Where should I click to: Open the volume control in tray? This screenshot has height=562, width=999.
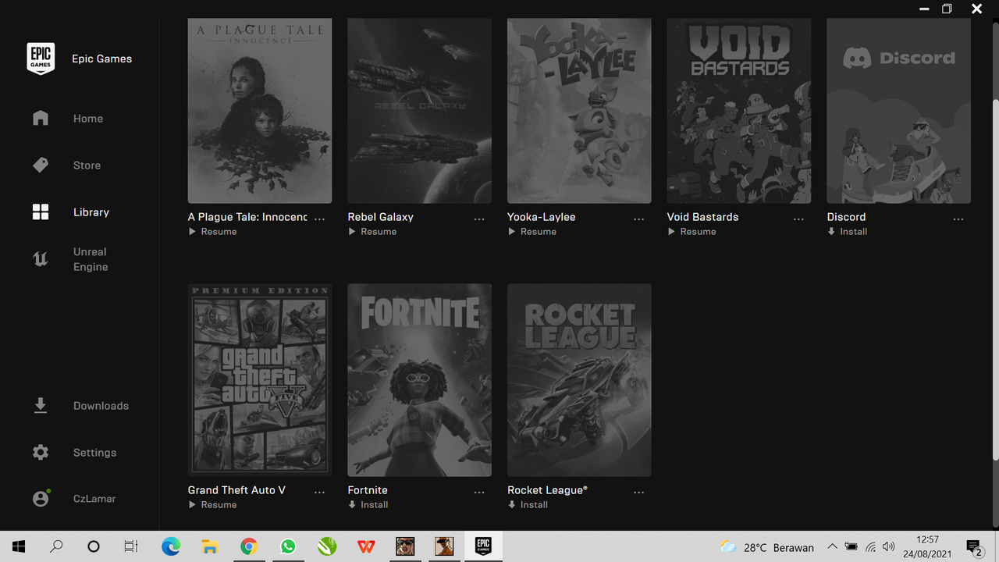[888, 546]
